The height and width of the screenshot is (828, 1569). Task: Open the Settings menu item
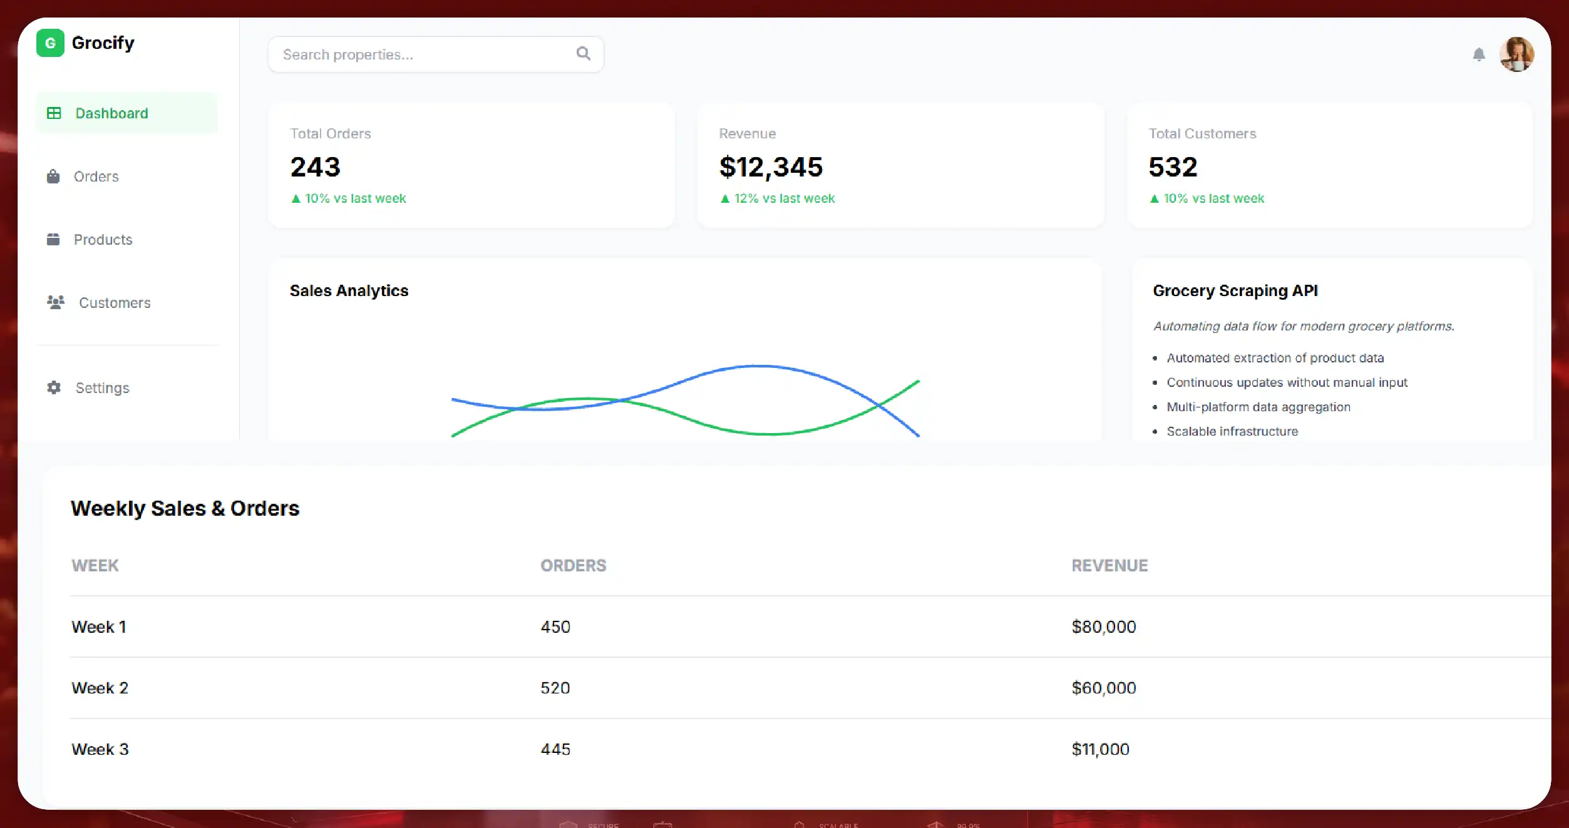coord(127,388)
